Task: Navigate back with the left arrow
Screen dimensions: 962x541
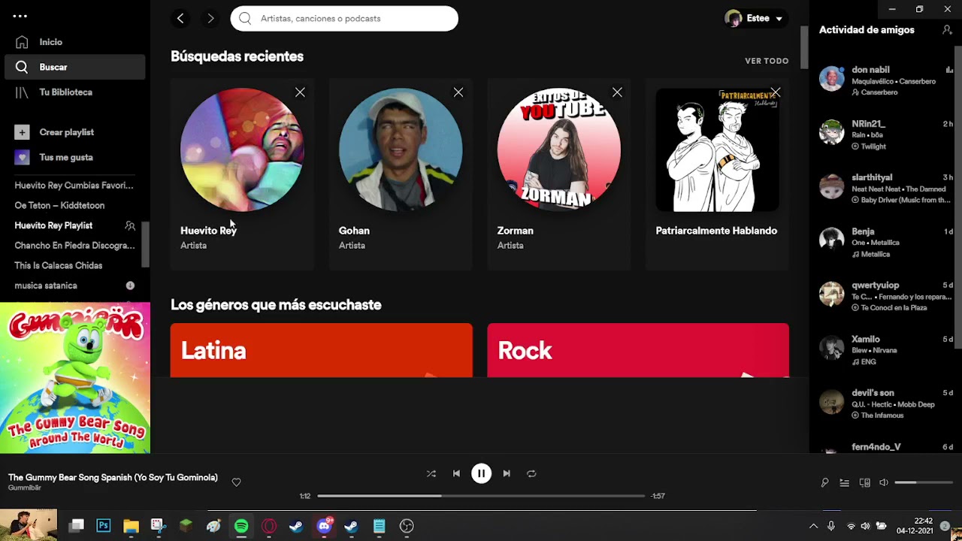Action: click(180, 18)
